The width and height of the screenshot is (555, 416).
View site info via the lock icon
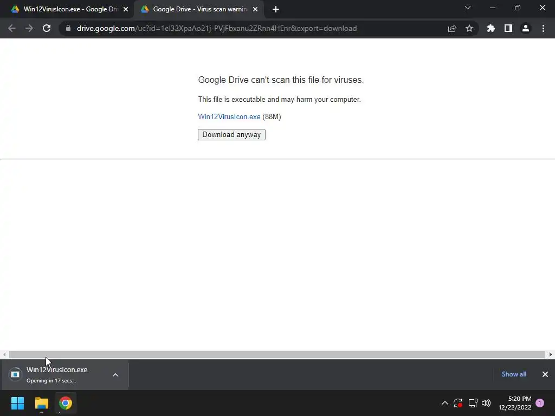(x=68, y=28)
